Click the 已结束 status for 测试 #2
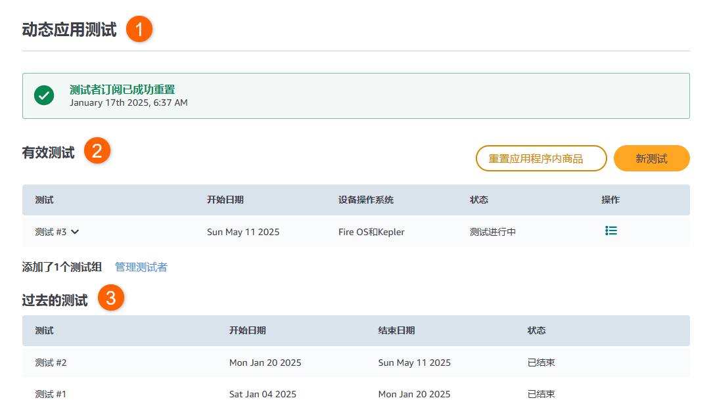Image resolution: width=713 pixels, height=419 pixels. (x=541, y=363)
